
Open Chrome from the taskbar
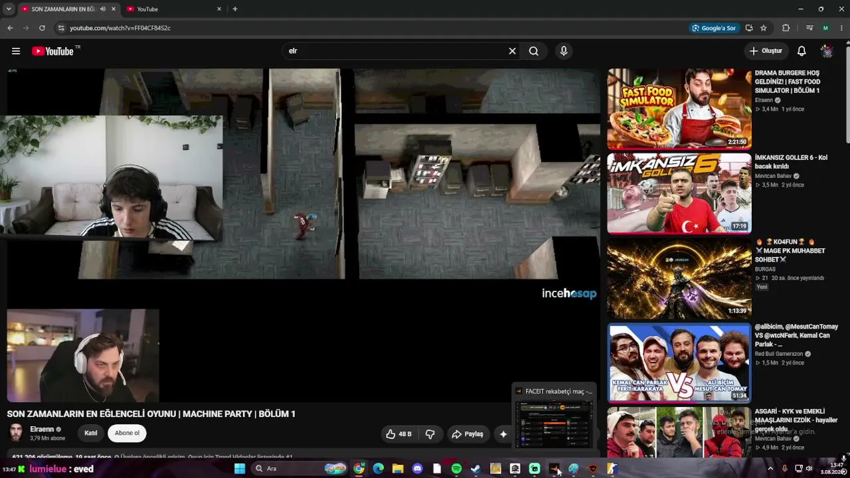[x=359, y=469]
